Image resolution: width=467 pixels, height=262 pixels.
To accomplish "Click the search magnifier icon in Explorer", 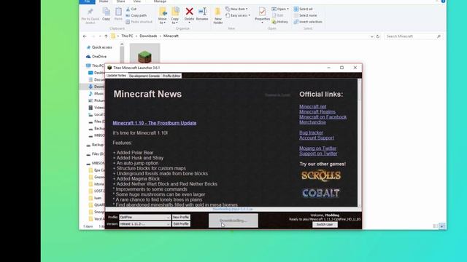I will [x=439, y=36].
